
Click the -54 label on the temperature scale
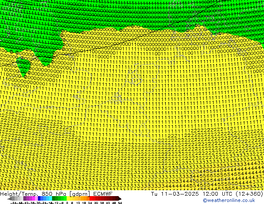point(13,203)
